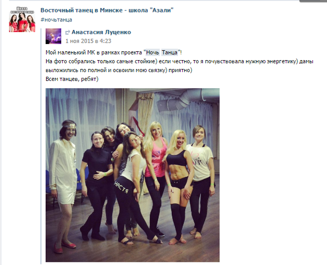Click the text Мой маленький МК в рамках проекта
Screen dimensions: 327x265
94,52
